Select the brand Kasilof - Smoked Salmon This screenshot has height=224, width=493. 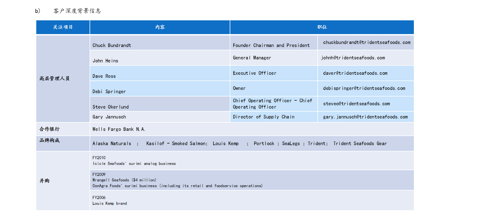pos(176,143)
